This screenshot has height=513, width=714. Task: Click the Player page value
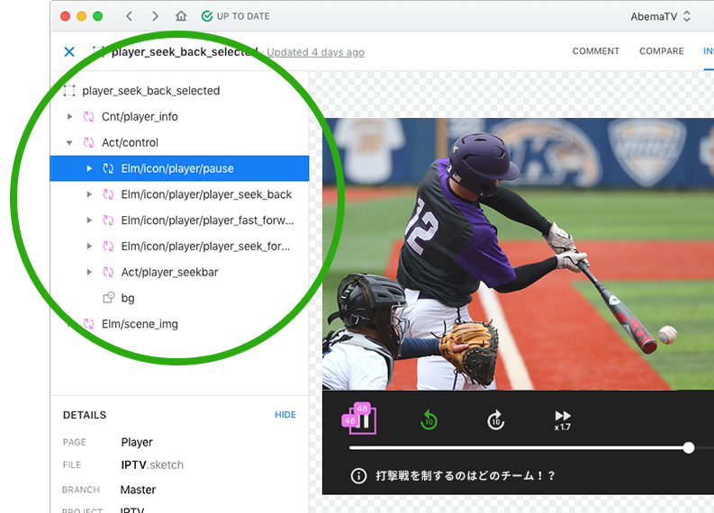pyautogui.click(x=137, y=442)
